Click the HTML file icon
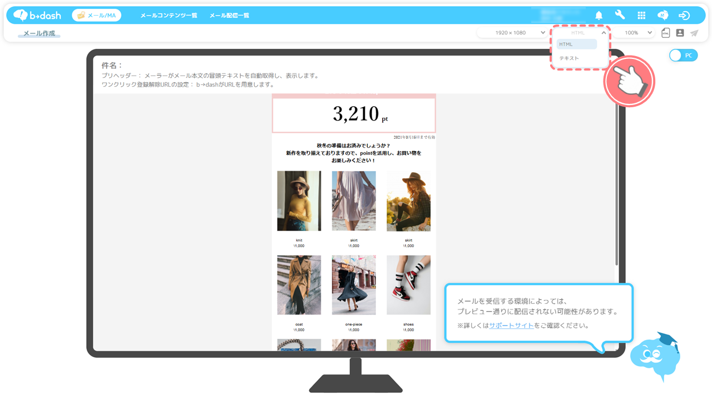712x400 pixels. (x=665, y=33)
